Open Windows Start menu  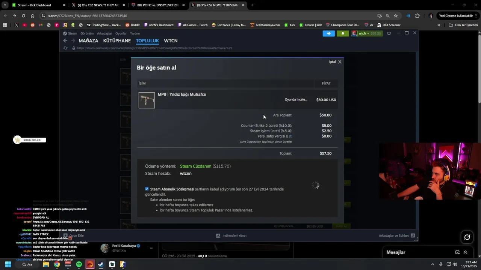pyautogui.click(x=8, y=264)
